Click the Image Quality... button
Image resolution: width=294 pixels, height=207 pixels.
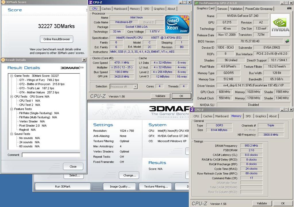[x=120, y=186]
